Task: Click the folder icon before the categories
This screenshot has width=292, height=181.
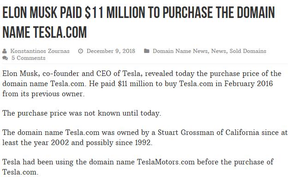Action: [x=147, y=51]
